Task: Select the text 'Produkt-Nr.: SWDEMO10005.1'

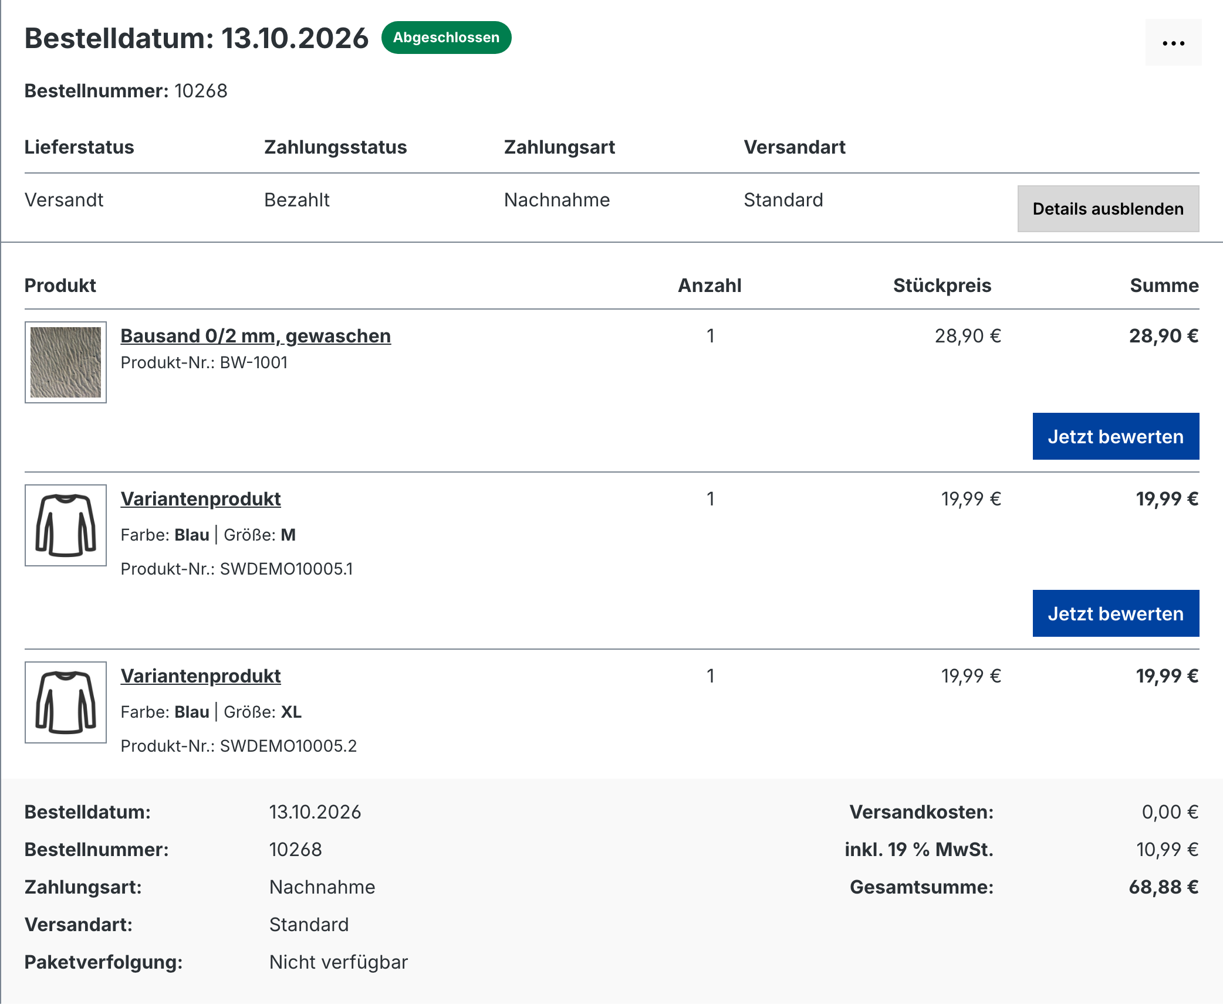Action: (x=237, y=569)
